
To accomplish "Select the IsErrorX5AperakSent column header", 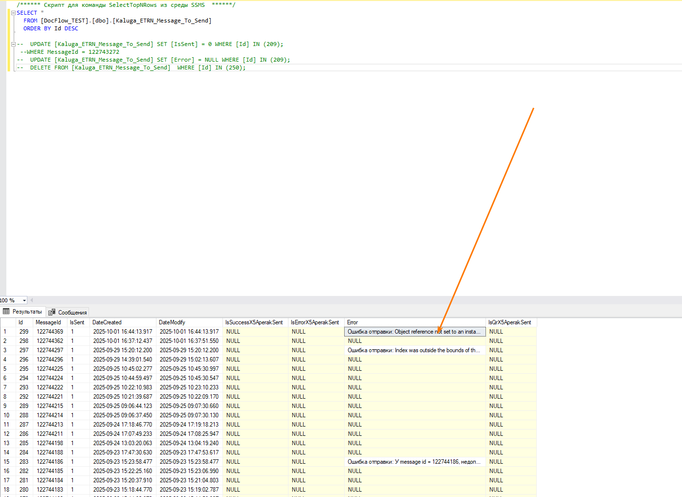I will (316, 322).
